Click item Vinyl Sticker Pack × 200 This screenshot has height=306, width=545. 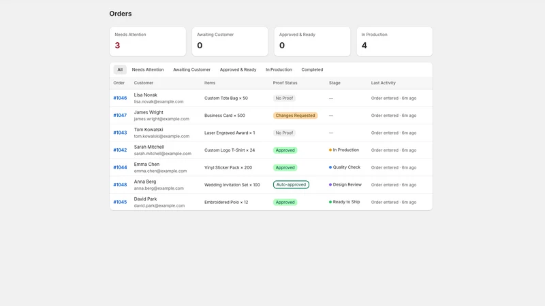228,167
